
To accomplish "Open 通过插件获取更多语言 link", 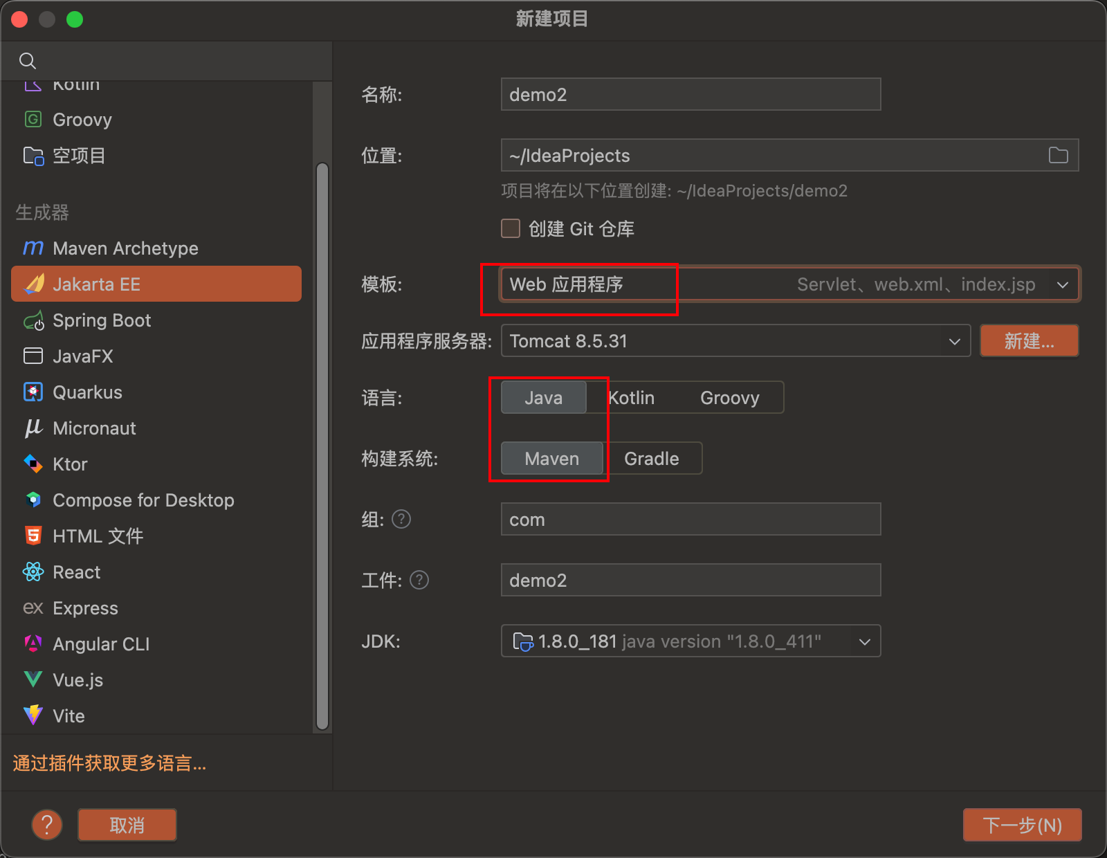I will pyautogui.click(x=109, y=763).
